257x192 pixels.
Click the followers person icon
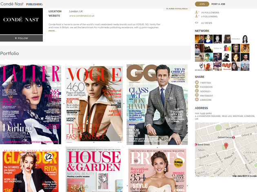pyautogui.click(x=197, y=12)
